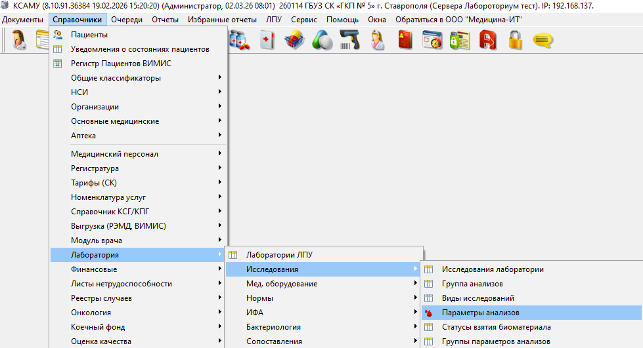
Task: Open the yellow chat bubble icon
Action: pos(542,41)
